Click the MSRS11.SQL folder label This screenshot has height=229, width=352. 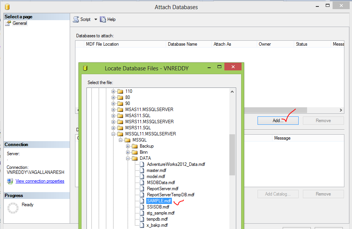tap(138, 128)
